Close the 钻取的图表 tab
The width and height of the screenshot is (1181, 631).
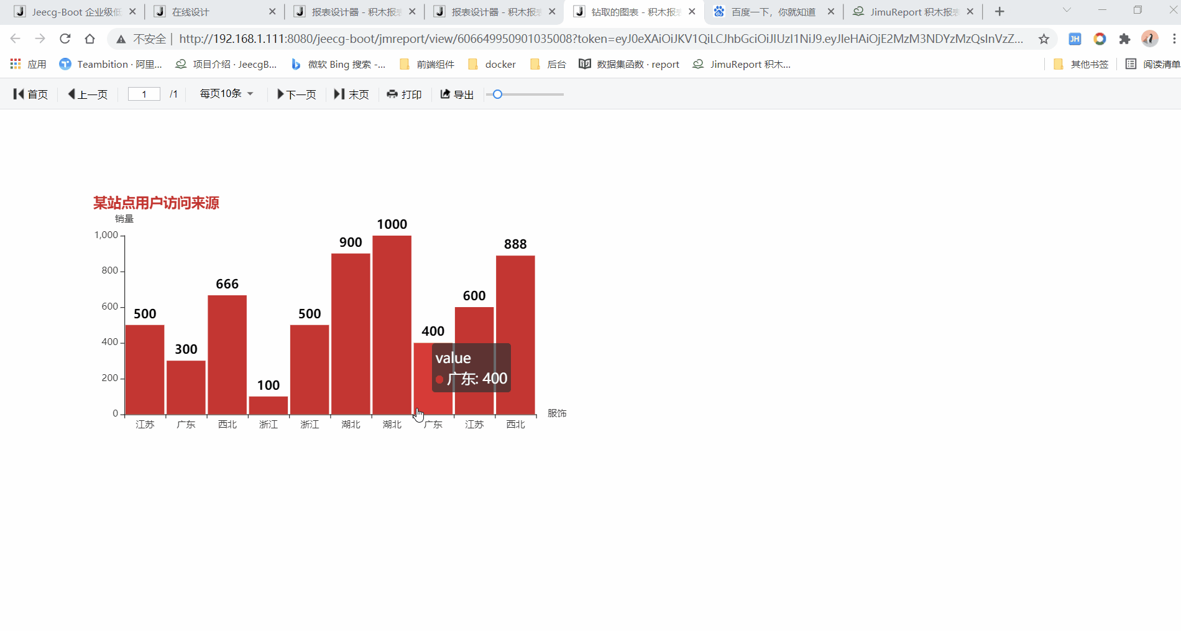pyautogui.click(x=692, y=12)
